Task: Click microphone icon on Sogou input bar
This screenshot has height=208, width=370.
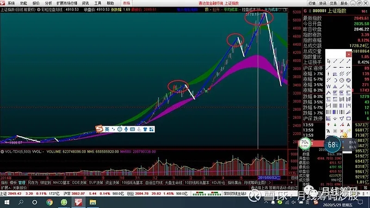Action: click(x=125, y=129)
